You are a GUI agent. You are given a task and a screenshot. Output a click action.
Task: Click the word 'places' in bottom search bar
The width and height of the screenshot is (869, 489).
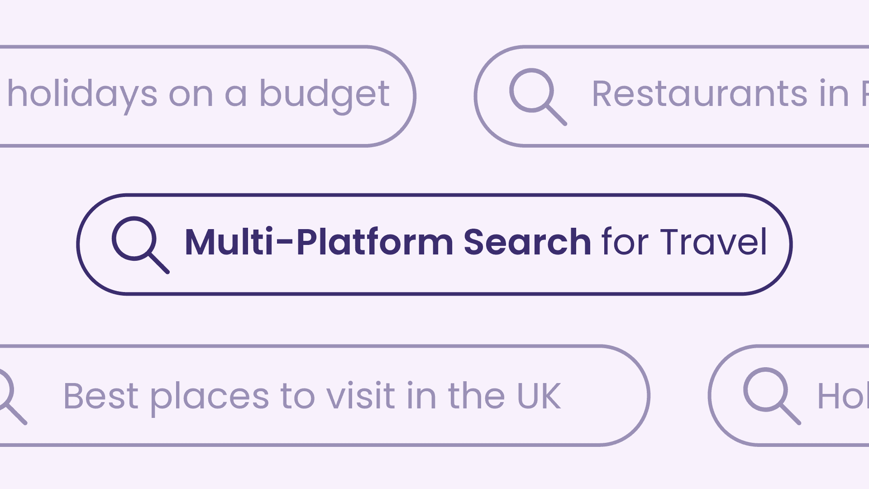point(210,396)
